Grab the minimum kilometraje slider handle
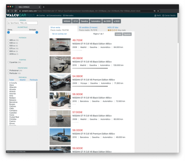This screenshot has height=161, width=185. (x=8, y=32)
